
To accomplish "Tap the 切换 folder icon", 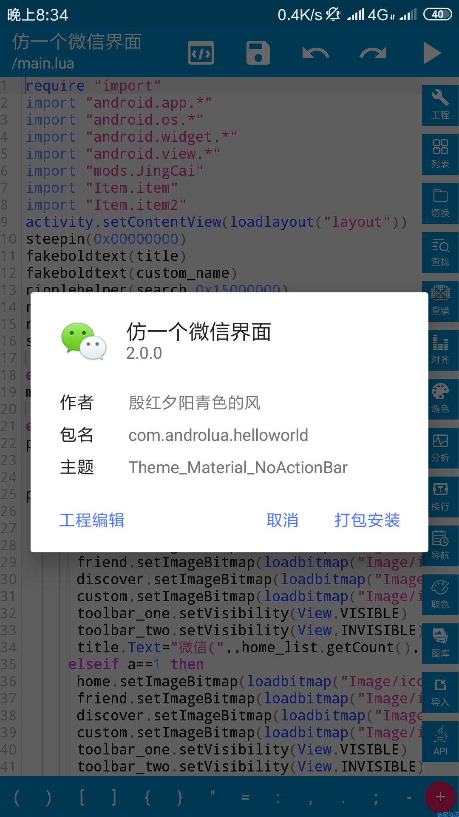I will [x=440, y=203].
